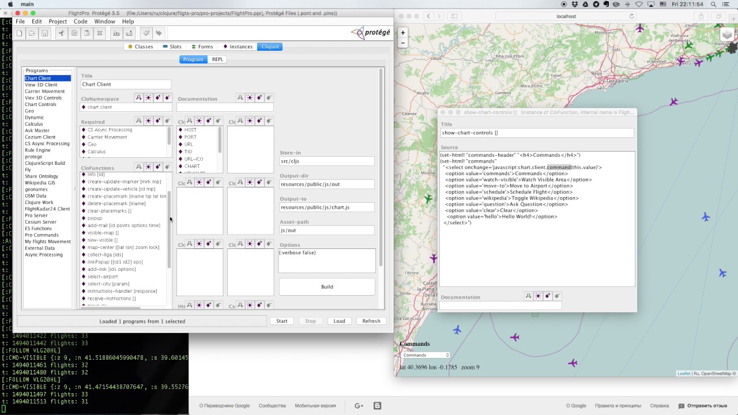The image size is (738, 415).
Task: Reload the localhost page in browser
Action: pos(631,16)
